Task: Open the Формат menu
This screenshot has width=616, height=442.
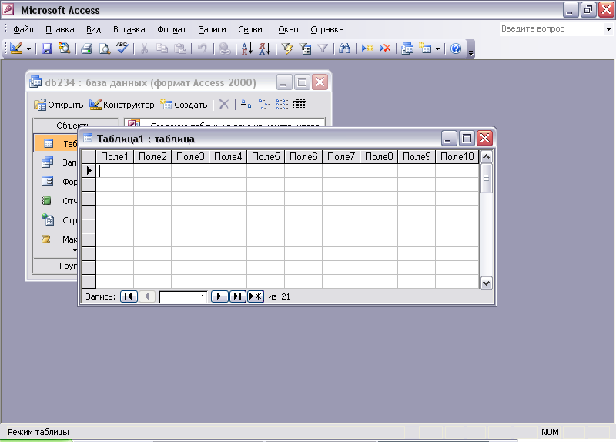Action: point(172,29)
